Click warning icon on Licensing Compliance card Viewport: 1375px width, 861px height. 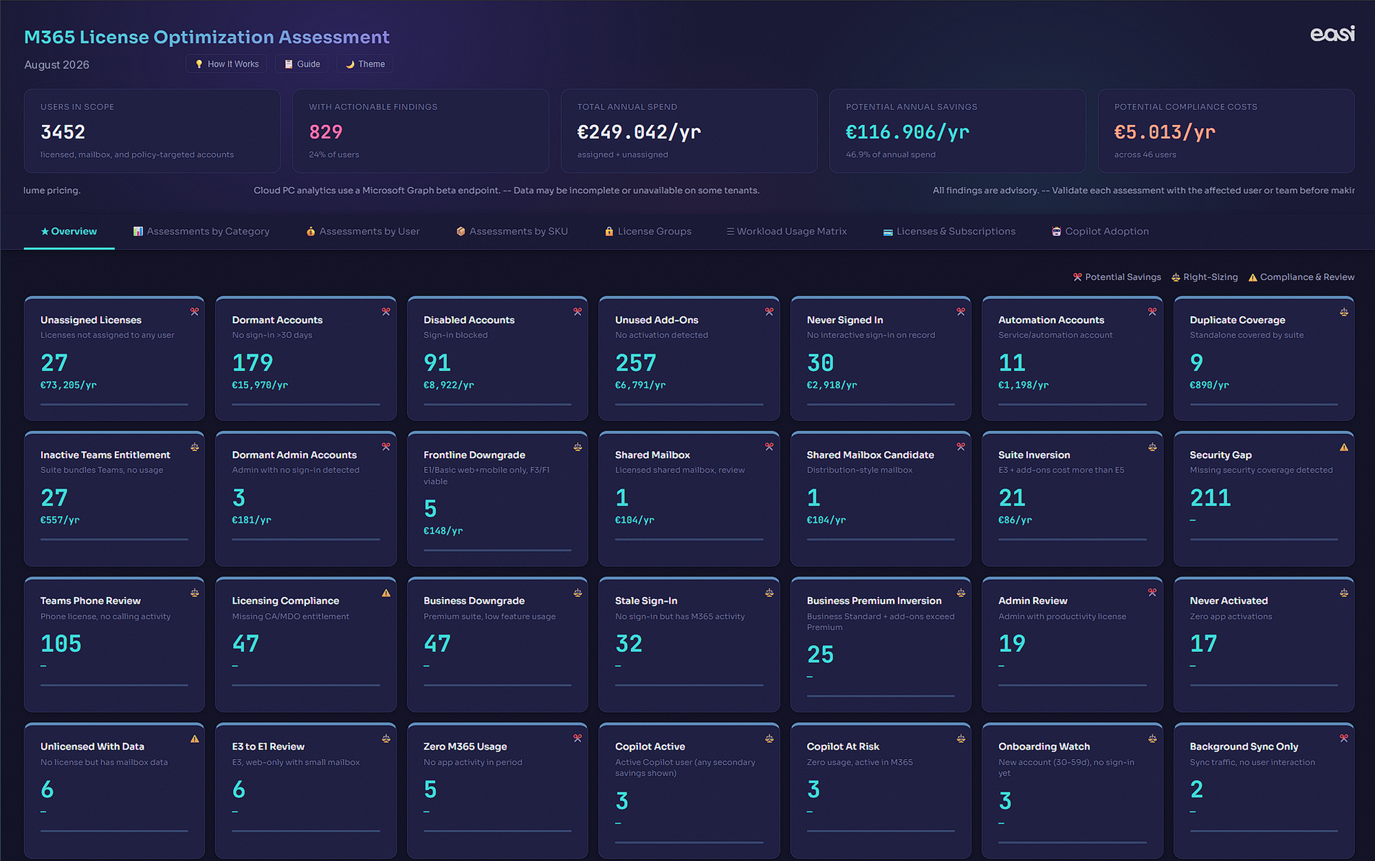(386, 592)
